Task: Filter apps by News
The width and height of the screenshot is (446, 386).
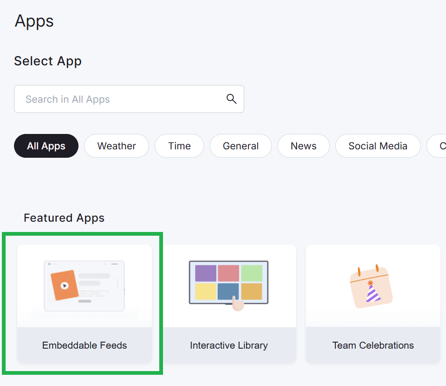Action: coord(303,146)
